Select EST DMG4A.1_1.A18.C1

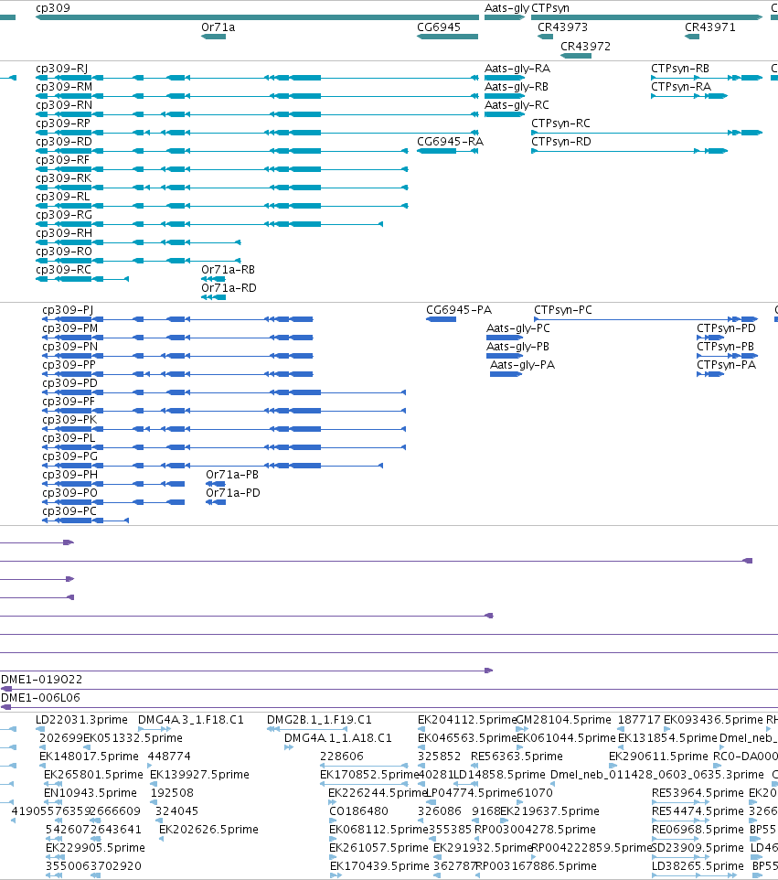pos(338,737)
